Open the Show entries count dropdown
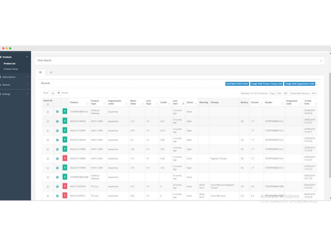 point(55,93)
